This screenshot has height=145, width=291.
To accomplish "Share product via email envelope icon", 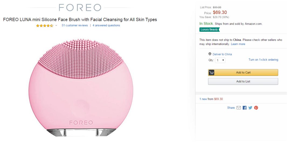I will (x=238, y=108).
